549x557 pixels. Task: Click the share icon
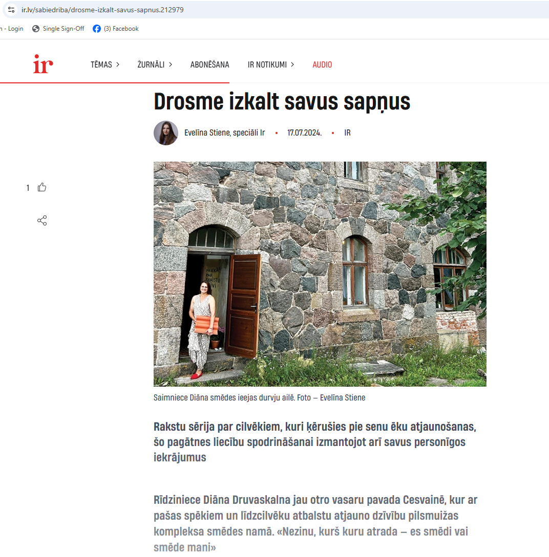42,221
